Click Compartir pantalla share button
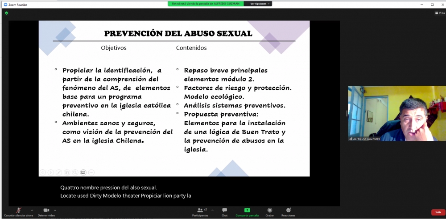The width and height of the screenshot is (446, 219). (x=247, y=211)
